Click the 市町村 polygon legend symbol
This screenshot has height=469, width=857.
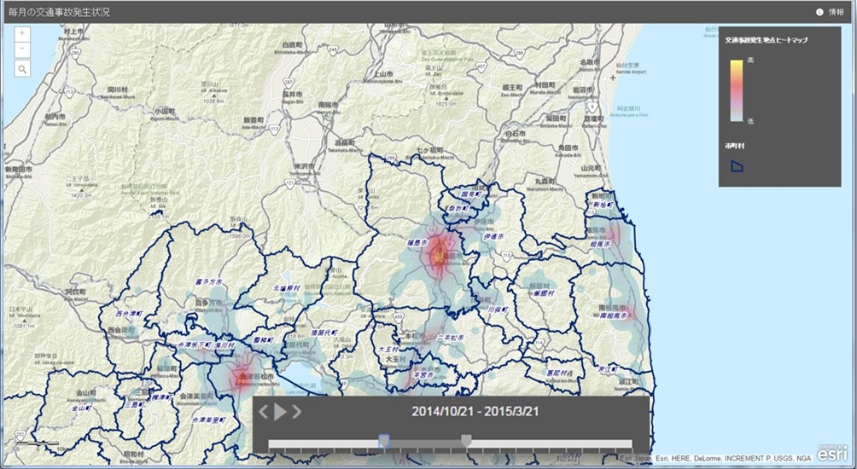coord(737,165)
